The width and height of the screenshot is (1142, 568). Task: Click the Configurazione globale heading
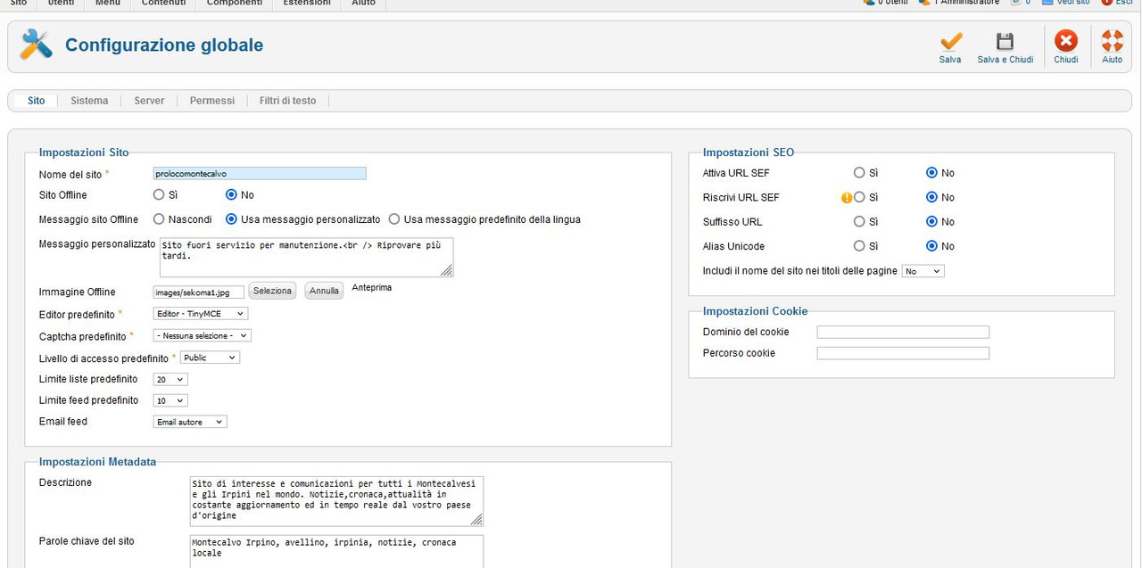164,45
